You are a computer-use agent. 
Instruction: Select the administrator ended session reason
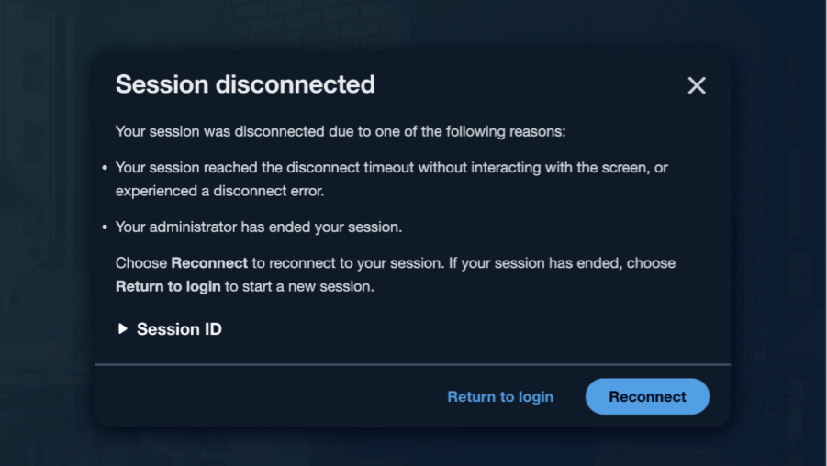coord(259,227)
